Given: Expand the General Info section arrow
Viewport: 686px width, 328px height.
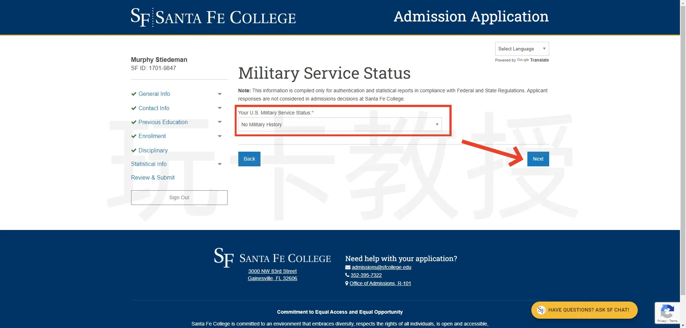Looking at the screenshot, I should 220,94.
